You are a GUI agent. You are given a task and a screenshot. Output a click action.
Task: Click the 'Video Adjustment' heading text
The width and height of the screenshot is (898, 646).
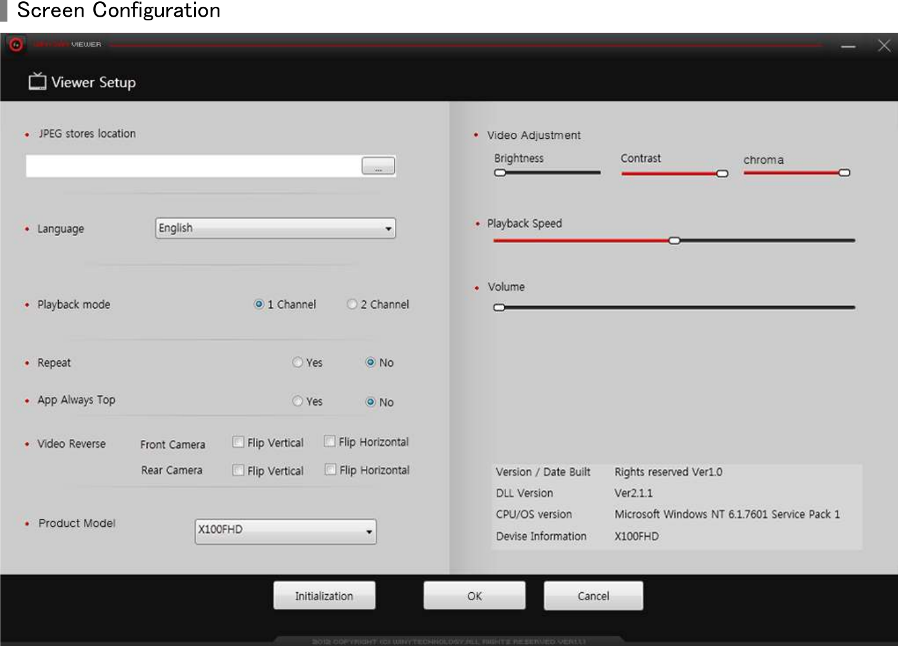tap(534, 135)
